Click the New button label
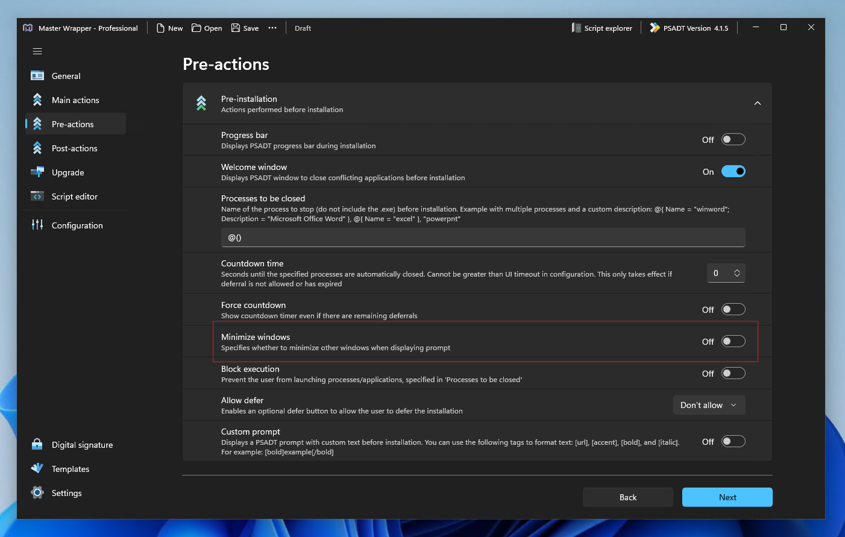 (x=175, y=28)
